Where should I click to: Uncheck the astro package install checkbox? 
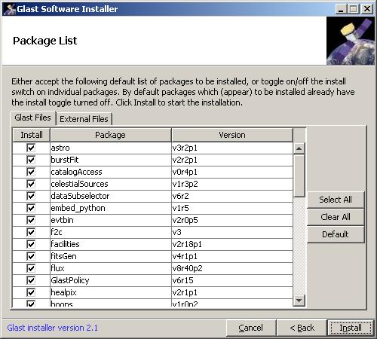(x=31, y=148)
